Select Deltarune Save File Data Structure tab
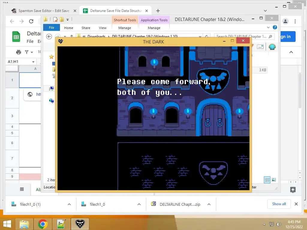This screenshot has width=307, height=230. [x=116, y=11]
